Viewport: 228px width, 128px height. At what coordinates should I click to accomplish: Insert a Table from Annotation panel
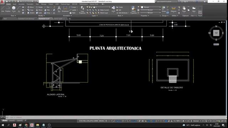click(x=73, y=13)
